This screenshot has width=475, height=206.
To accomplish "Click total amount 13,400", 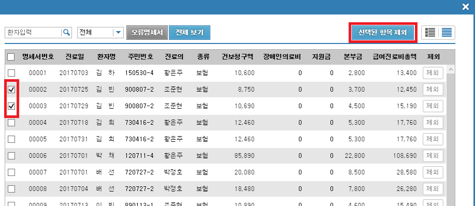I will (407, 73).
